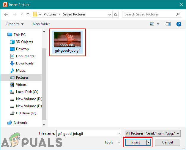
Task: Open Documents in the navigation pane
Action: click(25, 56)
